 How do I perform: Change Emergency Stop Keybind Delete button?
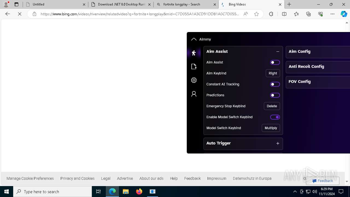pos(272,106)
